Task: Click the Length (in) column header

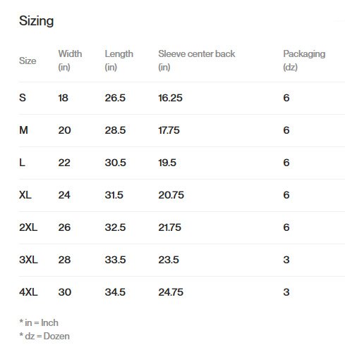Action: pyautogui.click(x=119, y=61)
